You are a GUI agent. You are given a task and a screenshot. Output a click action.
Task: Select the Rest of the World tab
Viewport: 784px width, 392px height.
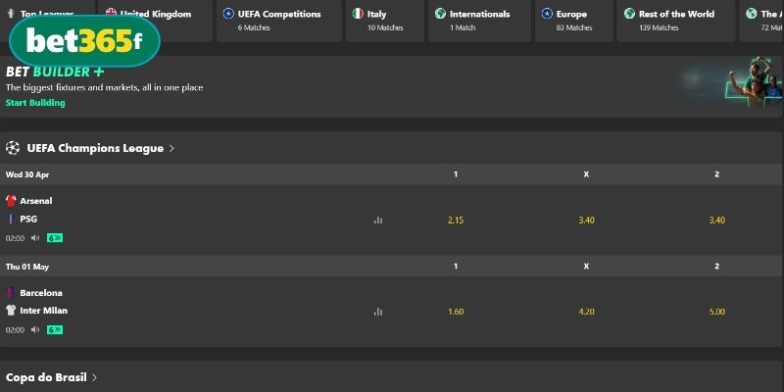point(676,21)
